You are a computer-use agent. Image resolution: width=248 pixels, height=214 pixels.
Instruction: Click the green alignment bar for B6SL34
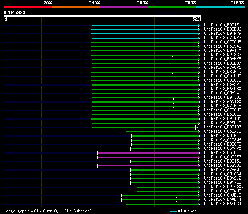162,204
